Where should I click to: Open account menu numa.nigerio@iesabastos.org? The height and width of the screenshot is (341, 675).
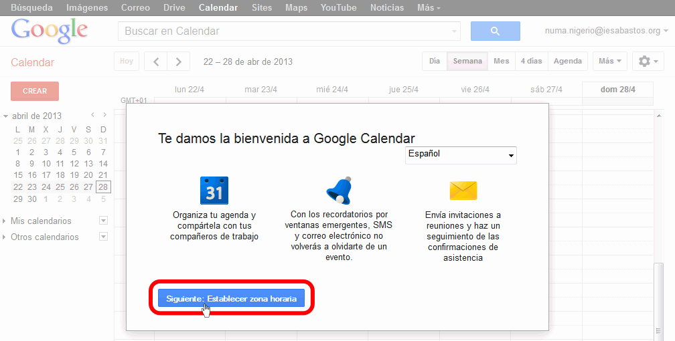pyautogui.click(x=606, y=31)
